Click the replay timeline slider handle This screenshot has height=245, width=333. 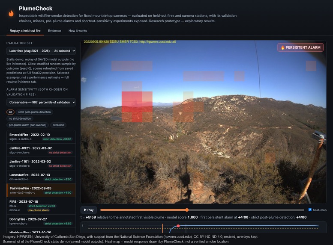[187, 210]
